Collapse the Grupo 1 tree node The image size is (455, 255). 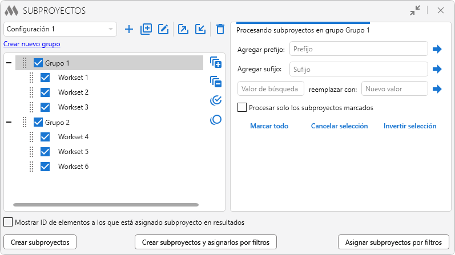9,63
